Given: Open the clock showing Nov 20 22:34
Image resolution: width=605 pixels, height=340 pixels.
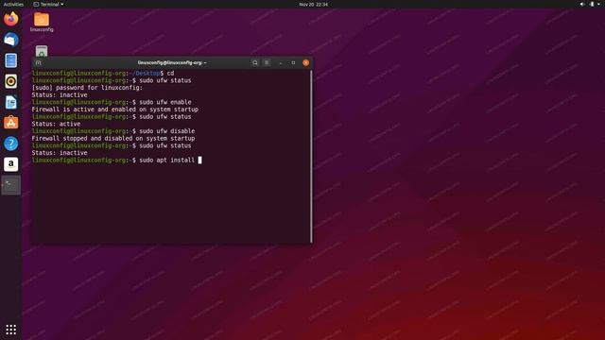Looking at the screenshot, I should pos(313,4).
